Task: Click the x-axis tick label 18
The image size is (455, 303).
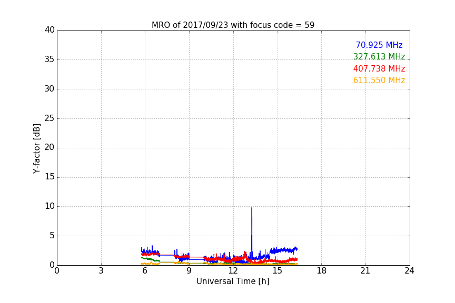Action: click(322, 271)
